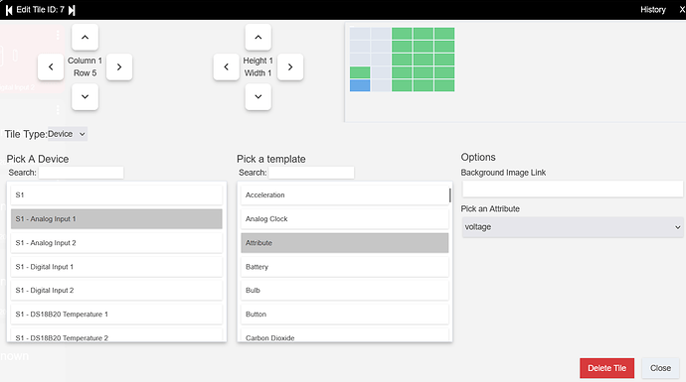The image size is (686, 382).
Task: Click right arrow beside Height/Width
Action: pyautogui.click(x=290, y=66)
